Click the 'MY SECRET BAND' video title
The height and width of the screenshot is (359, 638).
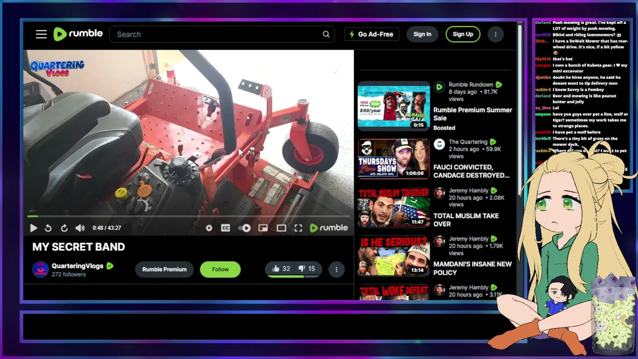pos(79,247)
